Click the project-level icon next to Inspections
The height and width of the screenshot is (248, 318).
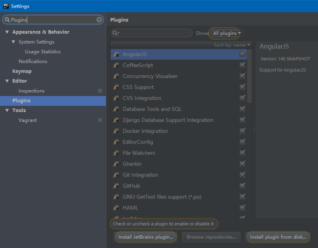[100, 91]
